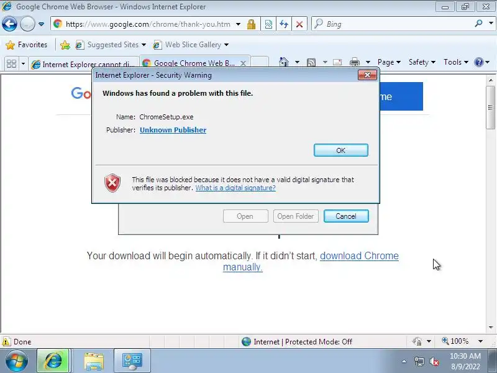This screenshot has width=497, height=373.
Task: Click the grayed-out Forward navigation button
Action: [27, 24]
